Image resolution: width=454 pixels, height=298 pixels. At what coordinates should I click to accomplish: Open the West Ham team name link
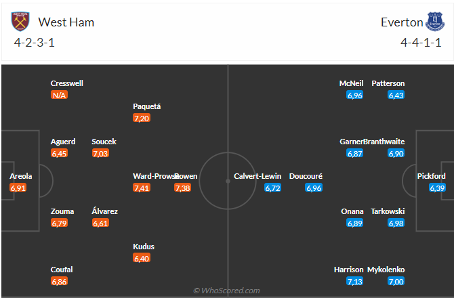[x=66, y=22]
